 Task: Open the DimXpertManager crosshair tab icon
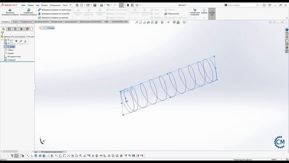(21, 29)
